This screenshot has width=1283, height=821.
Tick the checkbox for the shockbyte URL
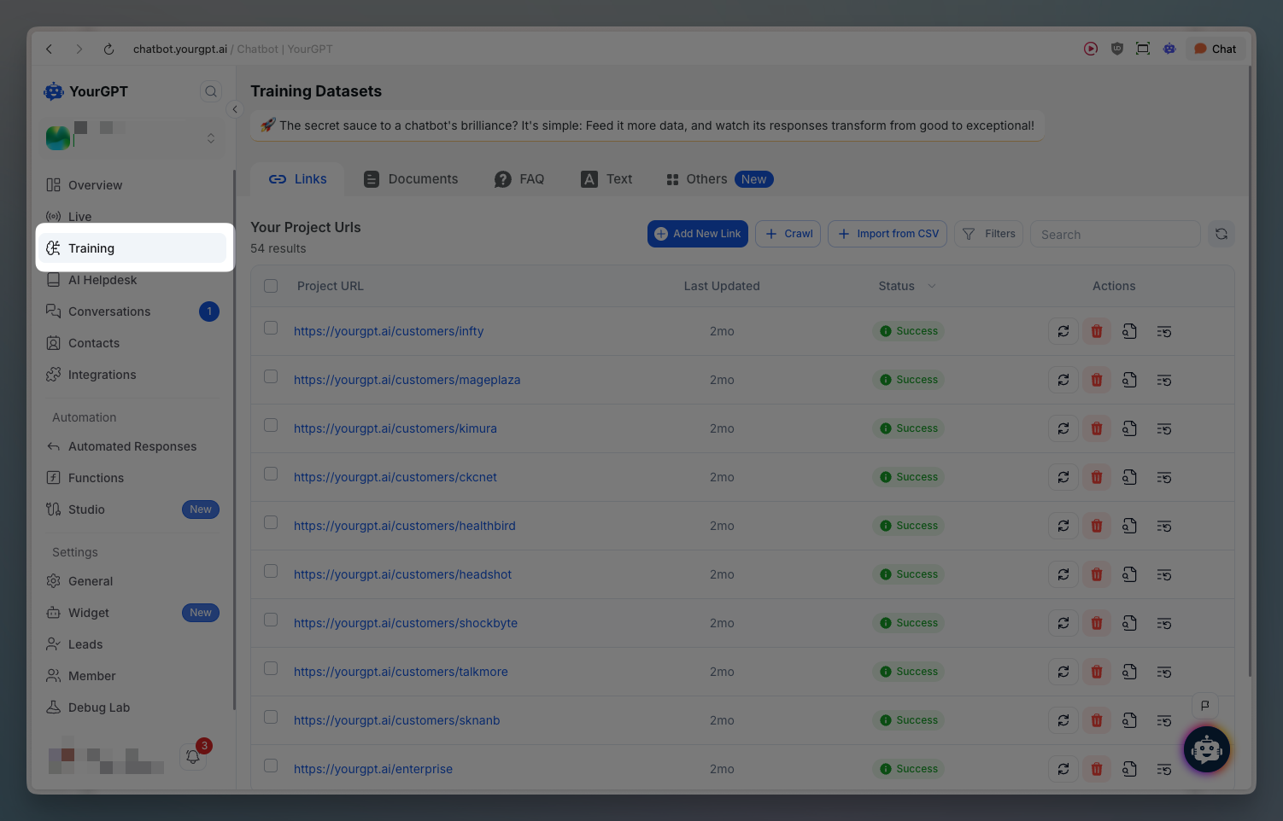271,620
